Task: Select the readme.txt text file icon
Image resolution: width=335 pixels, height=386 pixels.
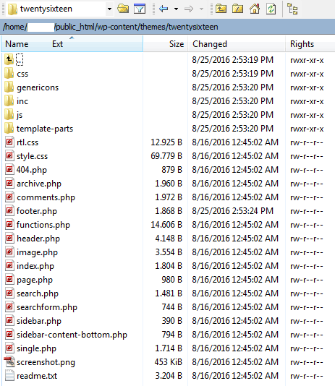Action: (9, 376)
